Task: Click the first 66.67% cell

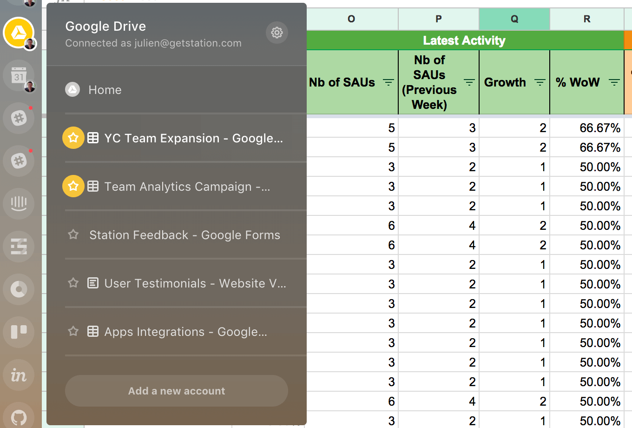Action: tap(587, 128)
